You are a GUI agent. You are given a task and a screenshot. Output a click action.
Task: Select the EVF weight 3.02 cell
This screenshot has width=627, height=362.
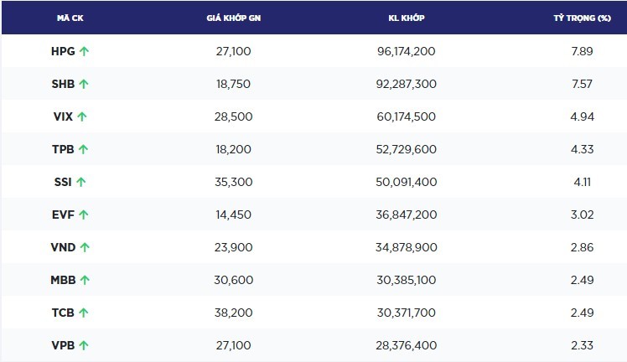[582, 215]
